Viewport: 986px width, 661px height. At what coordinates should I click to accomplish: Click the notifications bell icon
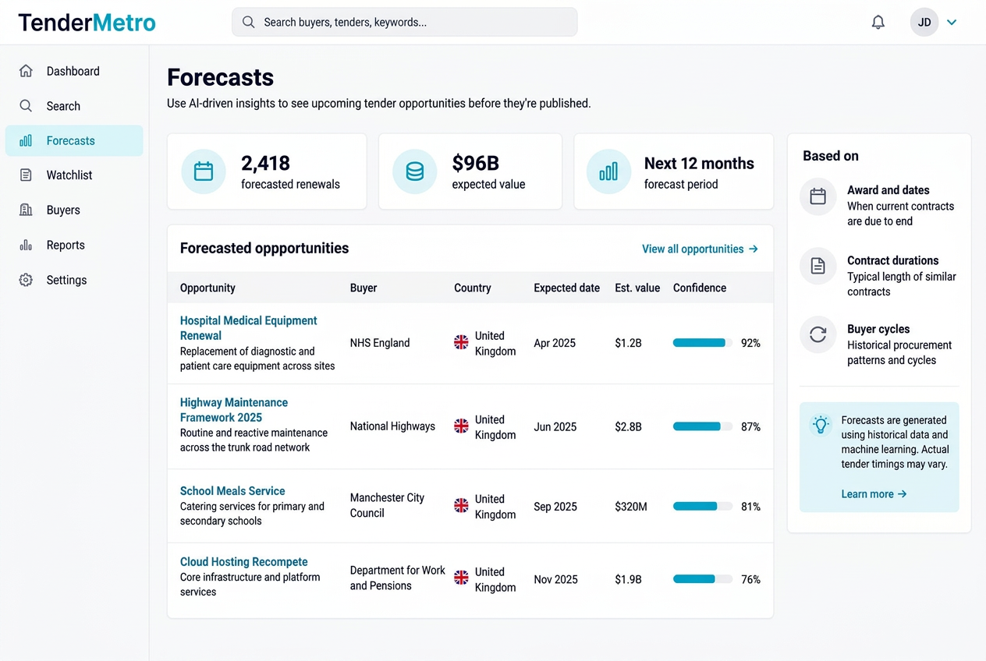click(878, 23)
